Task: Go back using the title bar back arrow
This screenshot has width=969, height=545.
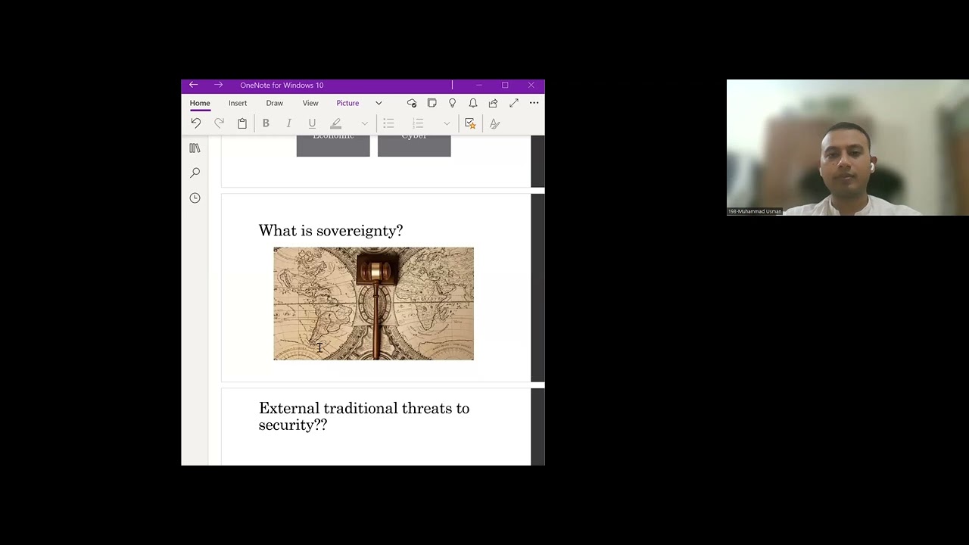Action: [x=193, y=85]
